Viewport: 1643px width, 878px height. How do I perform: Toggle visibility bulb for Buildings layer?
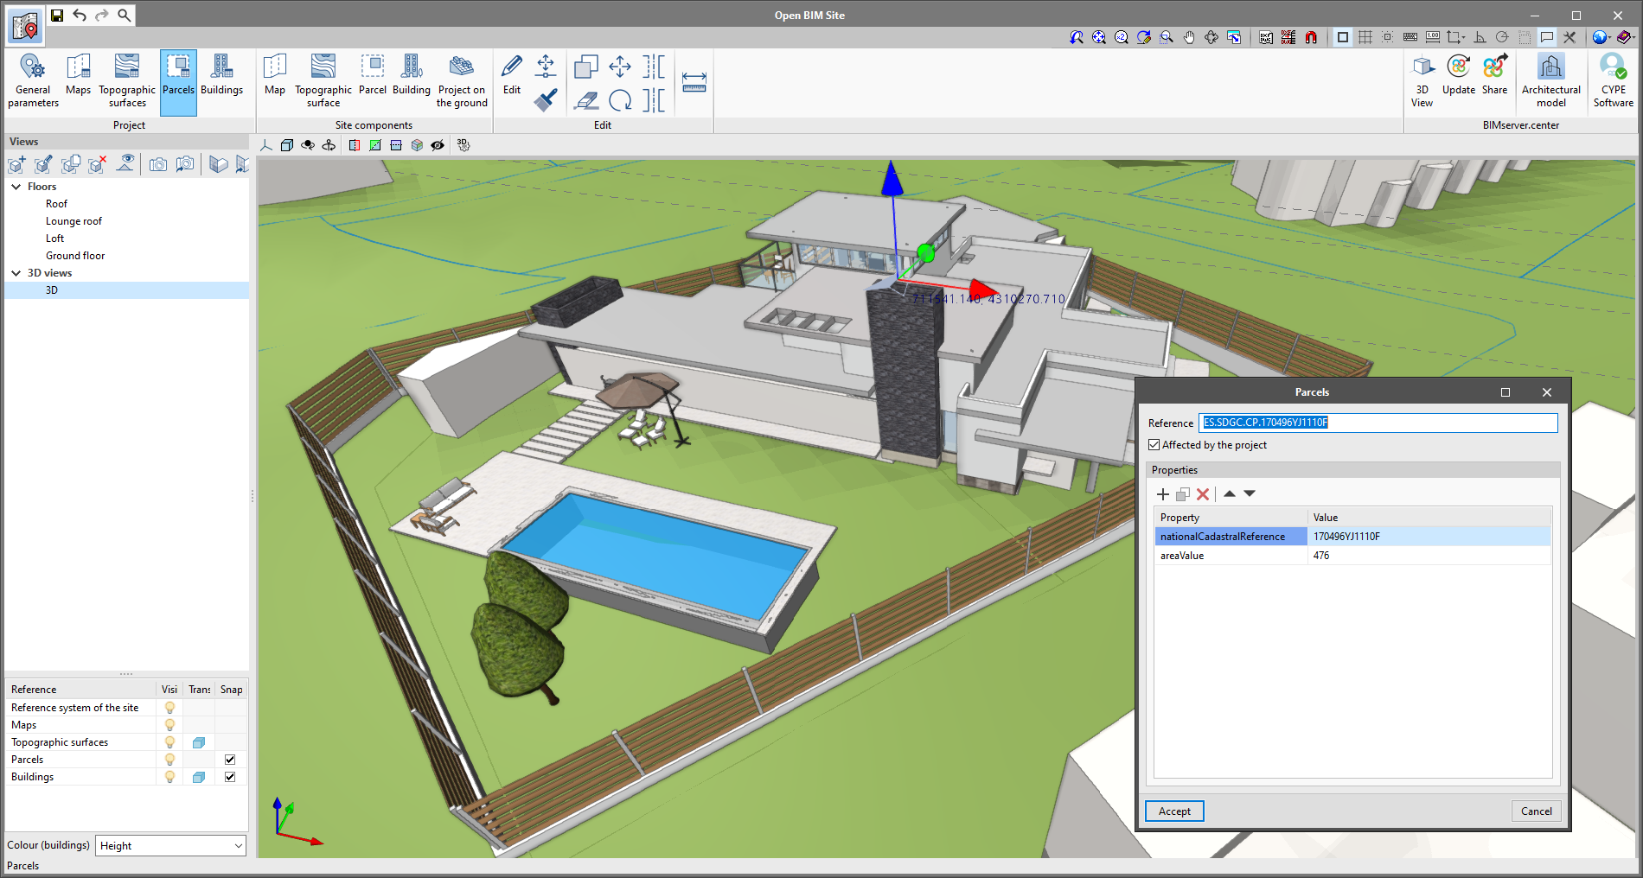tap(169, 777)
